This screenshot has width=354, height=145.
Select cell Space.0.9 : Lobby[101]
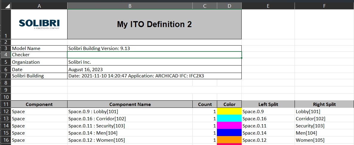click(130, 111)
